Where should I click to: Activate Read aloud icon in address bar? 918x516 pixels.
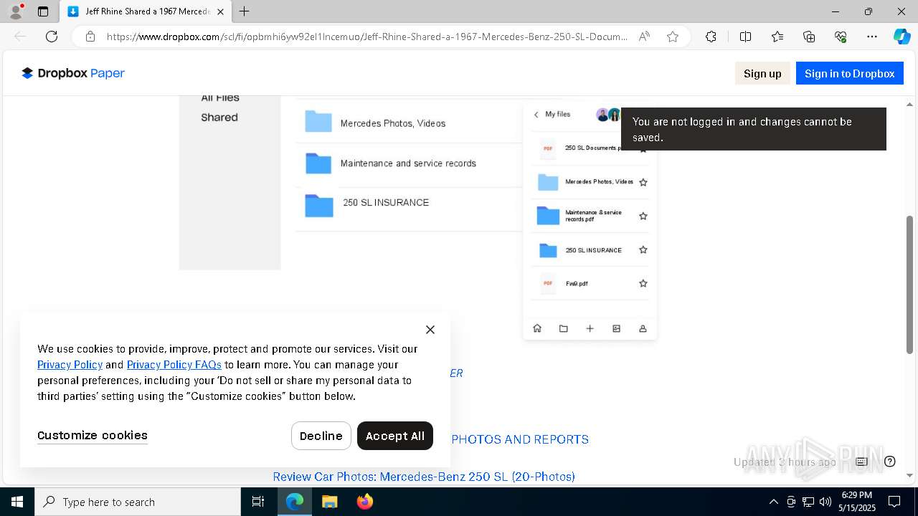(644, 37)
